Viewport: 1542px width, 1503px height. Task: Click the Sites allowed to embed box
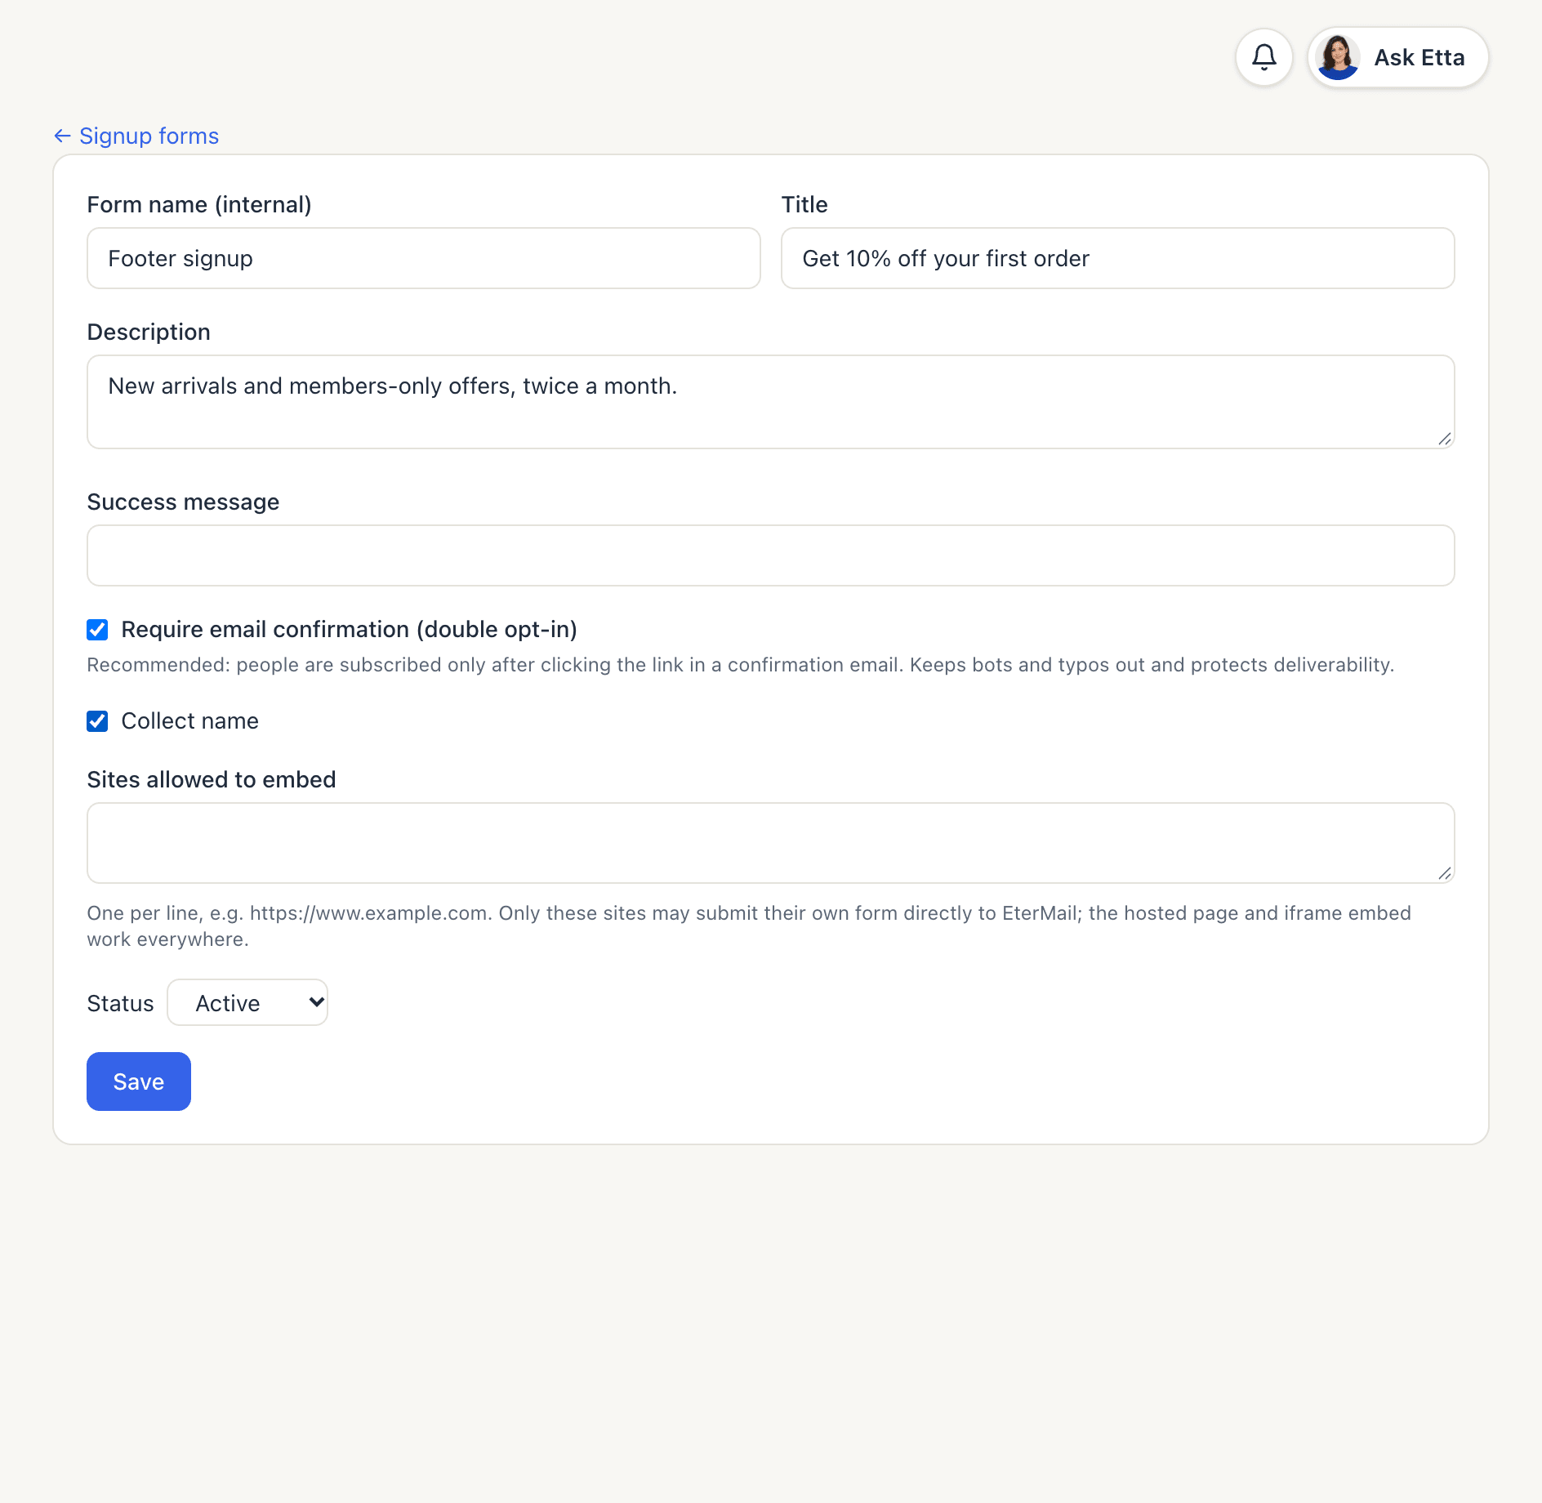pyautogui.click(x=771, y=843)
